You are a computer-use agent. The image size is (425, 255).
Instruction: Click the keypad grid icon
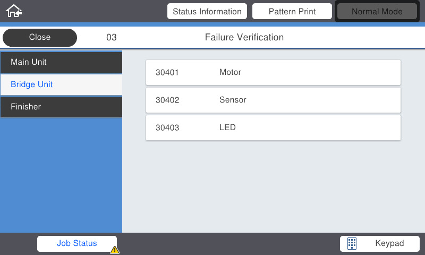[352, 243]
